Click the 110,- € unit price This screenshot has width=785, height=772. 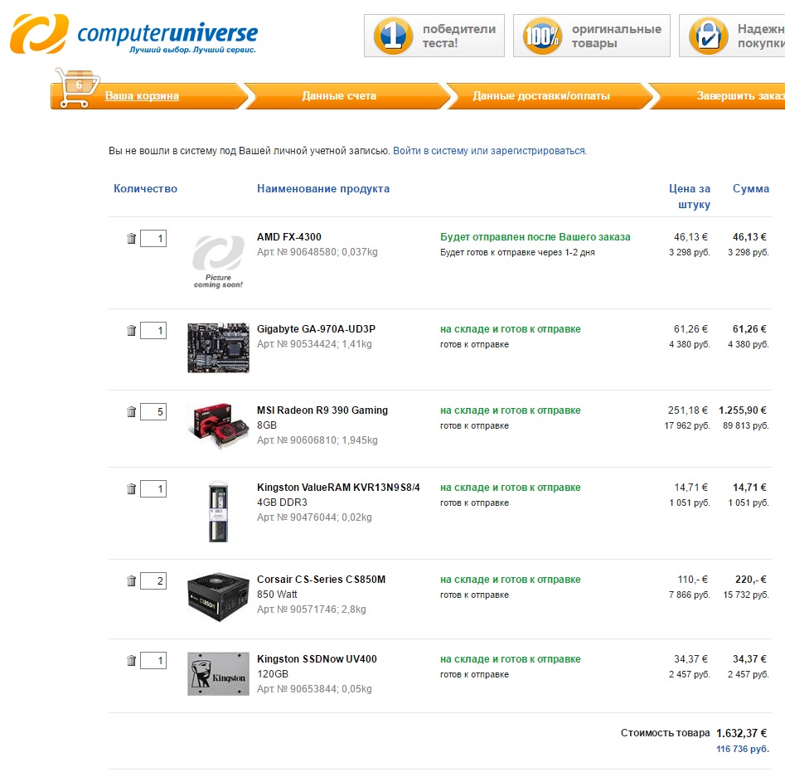692,580
